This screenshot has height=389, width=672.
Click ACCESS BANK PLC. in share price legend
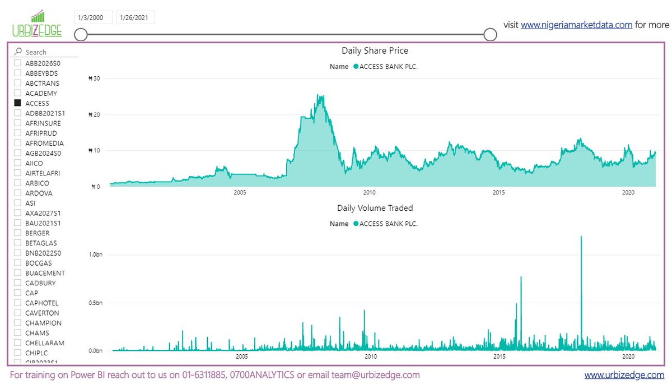[389, 66]
